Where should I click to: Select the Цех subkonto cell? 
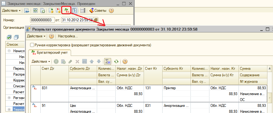coord(83,106)
